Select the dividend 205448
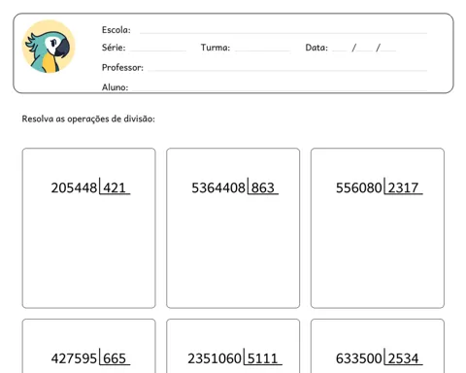This screenshot has height=373, width=466. click(x=74, y=187)
